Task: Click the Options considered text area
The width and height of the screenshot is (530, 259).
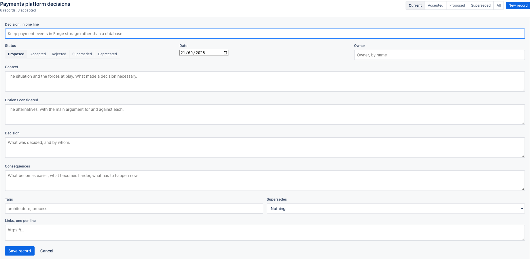Action: click(x=265, y=115)
